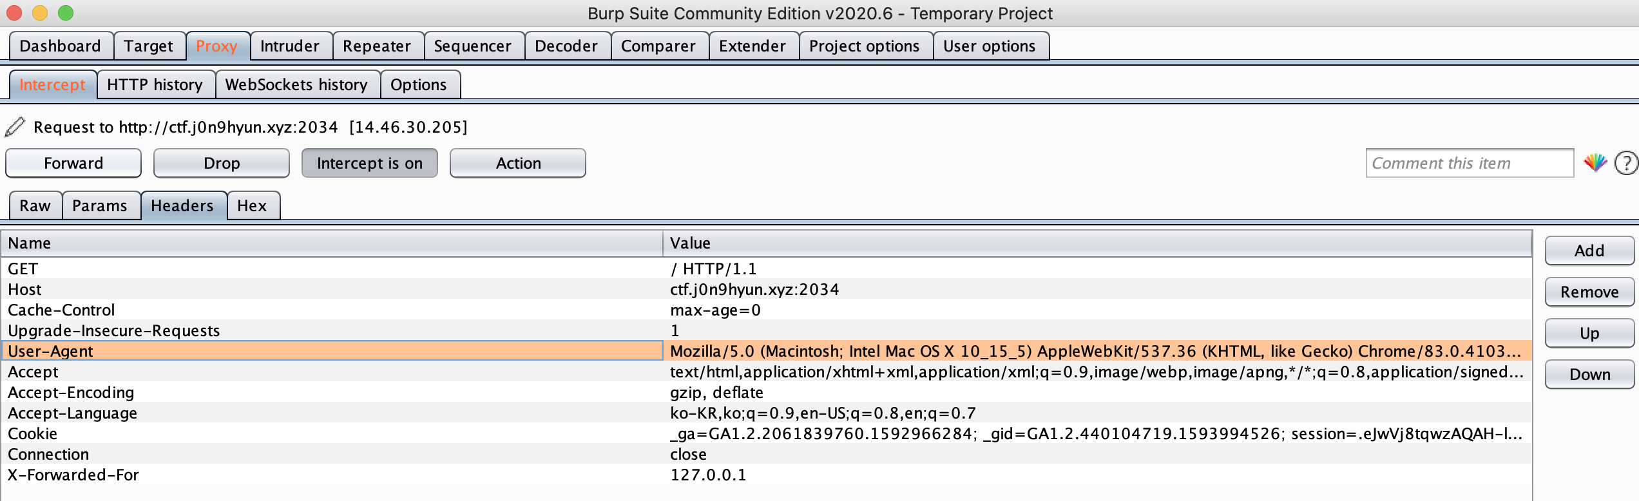Select the Host header row
Image resolution: width=1639 pixels, height=501 pixels.
[766, 289]
